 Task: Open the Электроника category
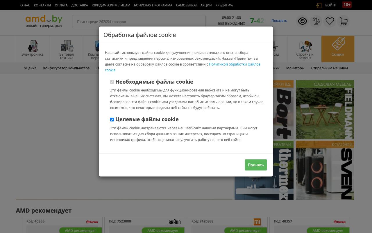[33, 49]
